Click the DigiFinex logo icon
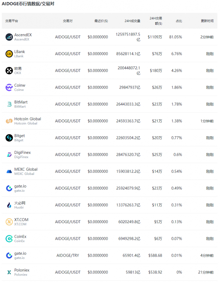The width and height of the screenshot is (220, 282). (9, 155)
